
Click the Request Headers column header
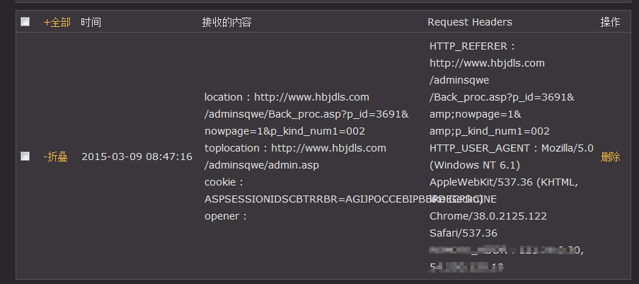(x=469, y=22)
